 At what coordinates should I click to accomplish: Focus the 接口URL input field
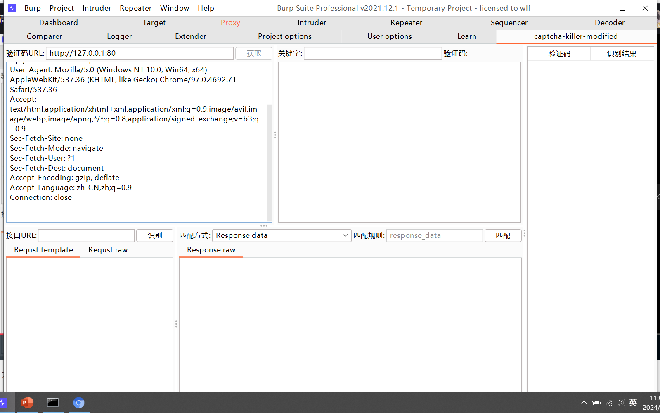86,235
